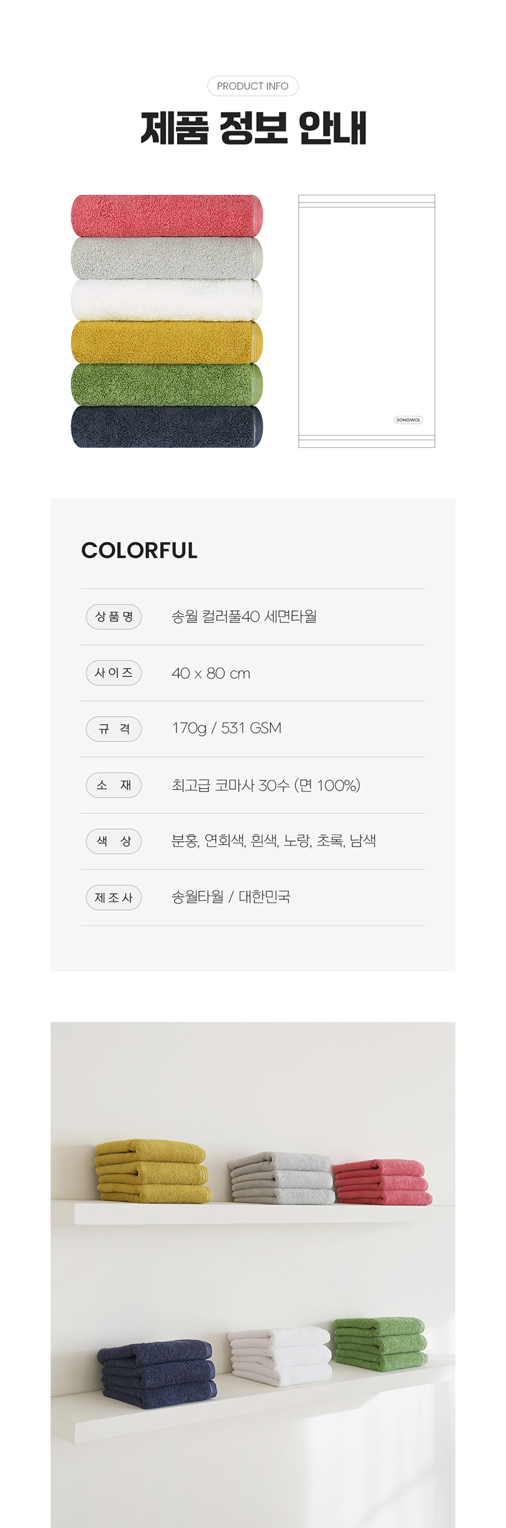Click the folded green towels on the lower shelf
506x1528 pixels.
(379, 1343)
